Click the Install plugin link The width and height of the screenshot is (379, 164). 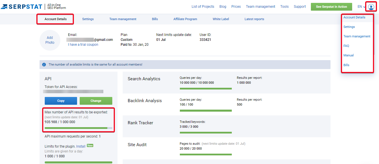[x=81, y=146]
